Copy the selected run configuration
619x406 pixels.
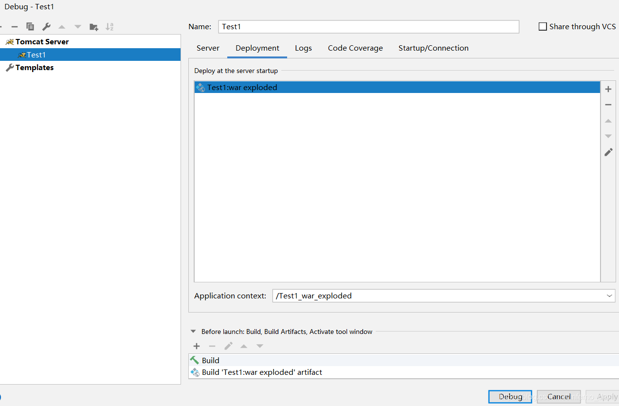coord(30,27)
